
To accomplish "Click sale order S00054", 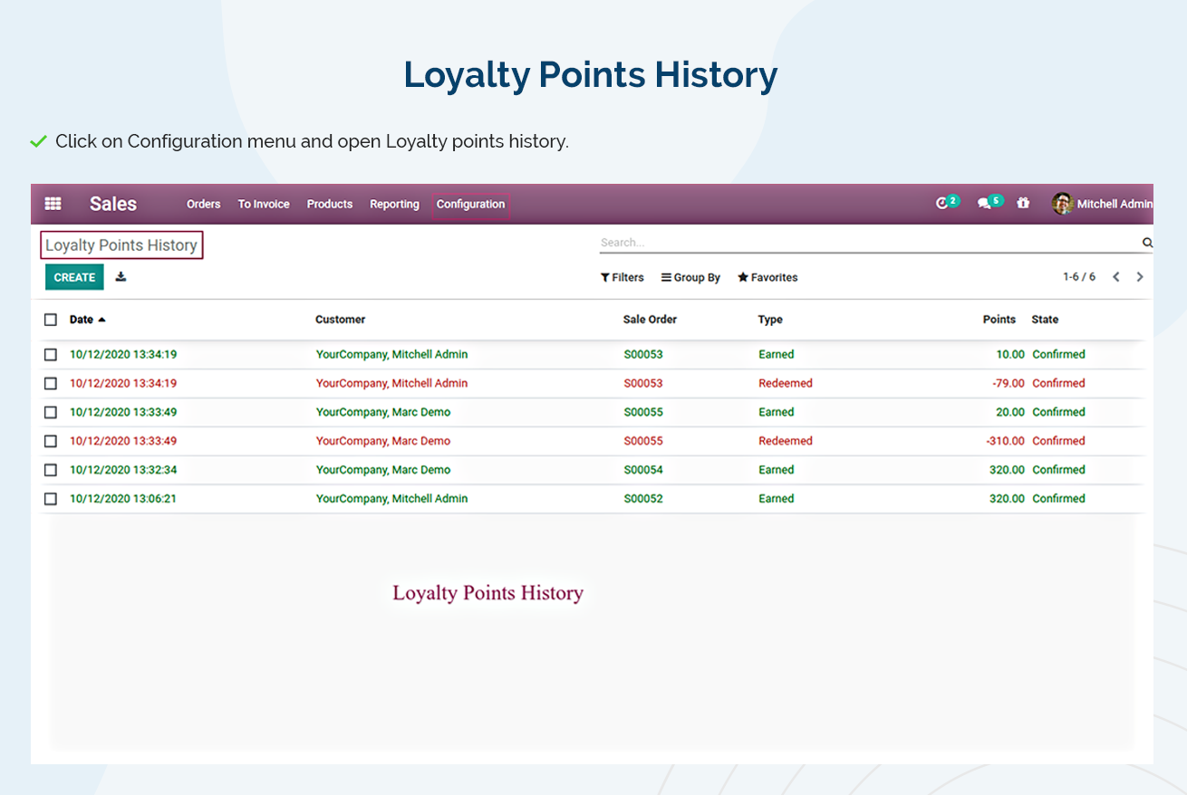I will coord(643,470).
